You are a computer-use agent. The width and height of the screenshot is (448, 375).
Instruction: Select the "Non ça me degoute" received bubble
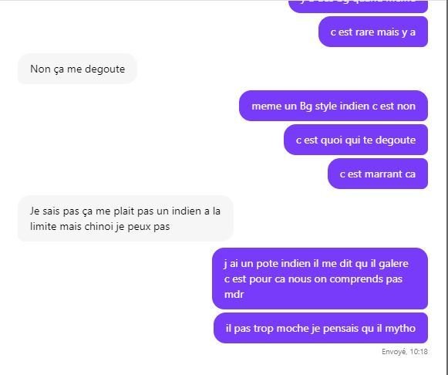coord(77,69)
